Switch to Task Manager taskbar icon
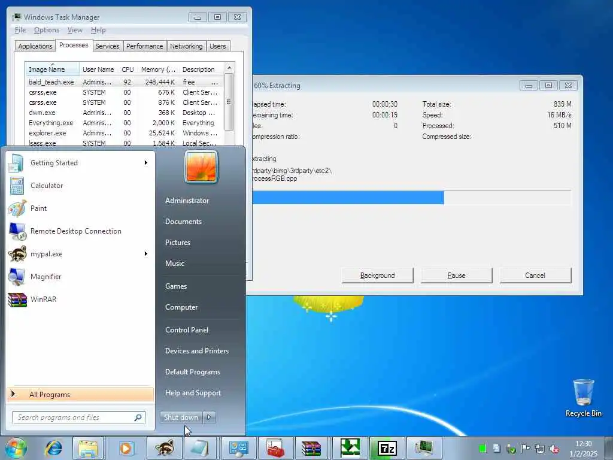The width and height of the screenshot is (613, 460). coord(424,448)
